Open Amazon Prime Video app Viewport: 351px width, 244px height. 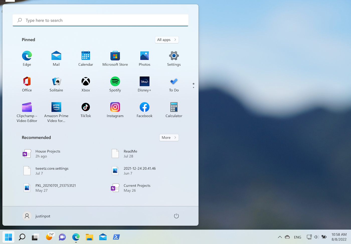[x=56, y=112]
